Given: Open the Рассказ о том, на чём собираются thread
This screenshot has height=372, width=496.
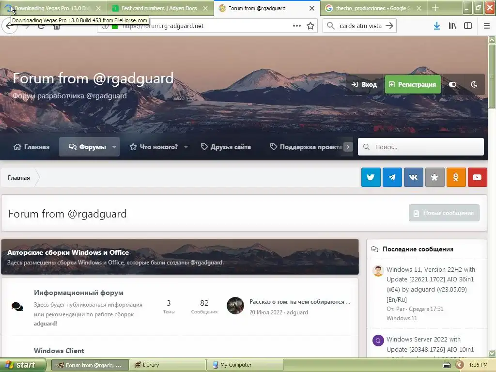Looking at the screenshot, I should point(299,302).
